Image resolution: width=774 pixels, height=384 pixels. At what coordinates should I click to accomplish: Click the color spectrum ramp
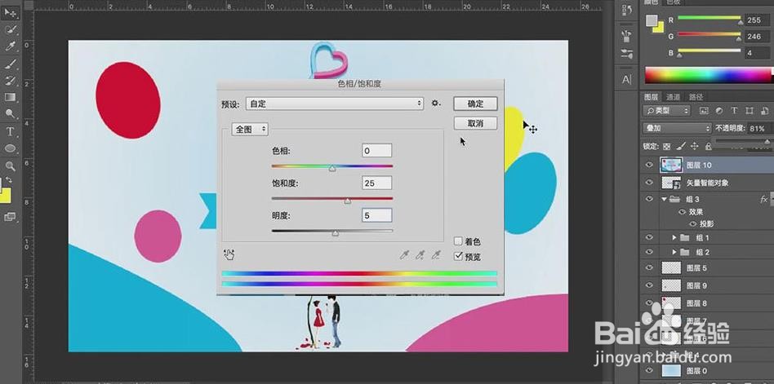tap(709, 75)
